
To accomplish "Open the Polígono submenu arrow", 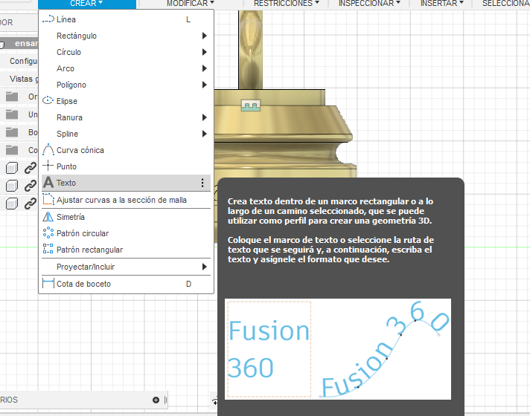I will pos(204,85).
